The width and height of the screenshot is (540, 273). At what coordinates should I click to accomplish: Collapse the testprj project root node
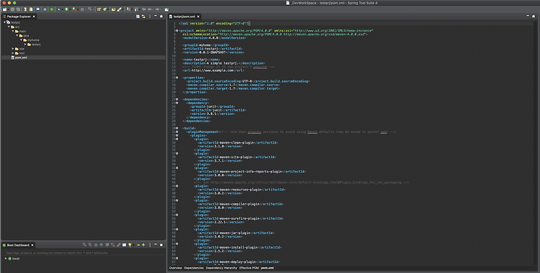click(x=4, y=22)
